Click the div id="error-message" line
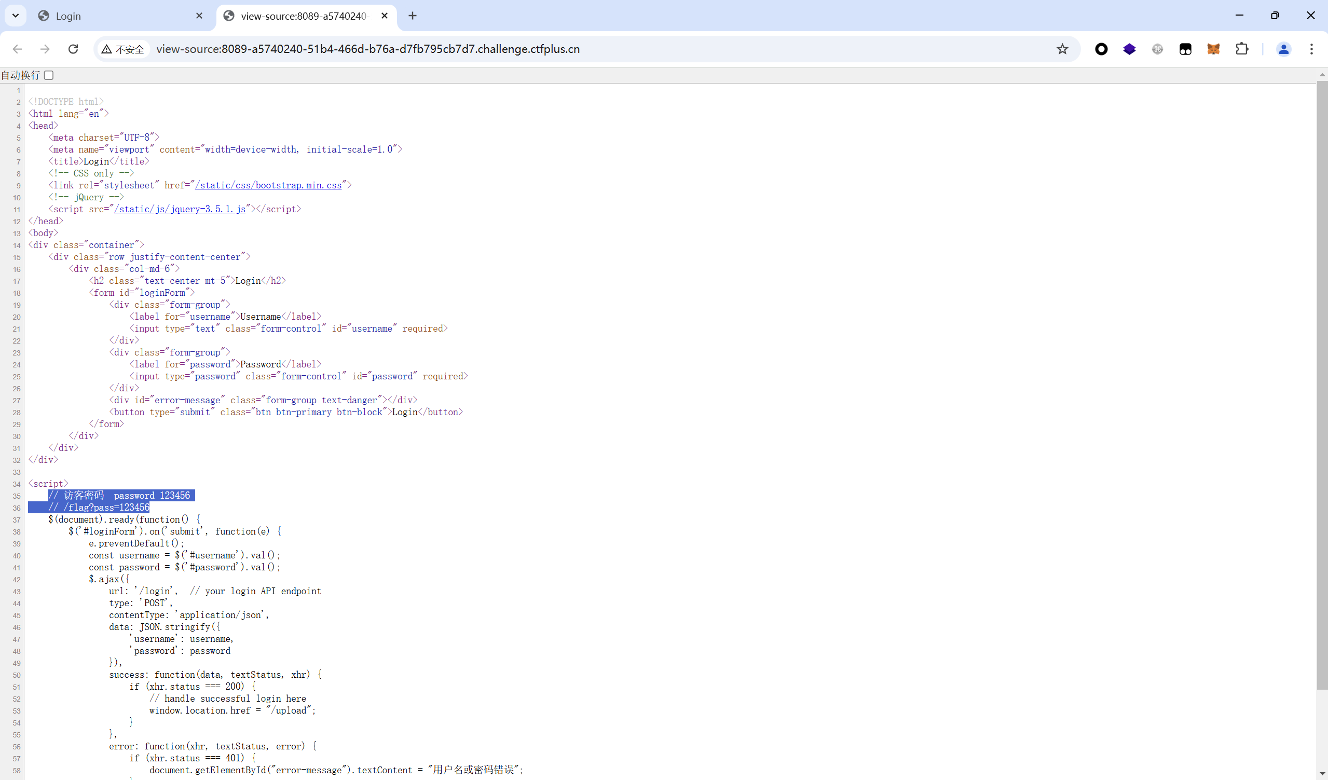This screenshot has height=780, width=1328. coord(263,400)
